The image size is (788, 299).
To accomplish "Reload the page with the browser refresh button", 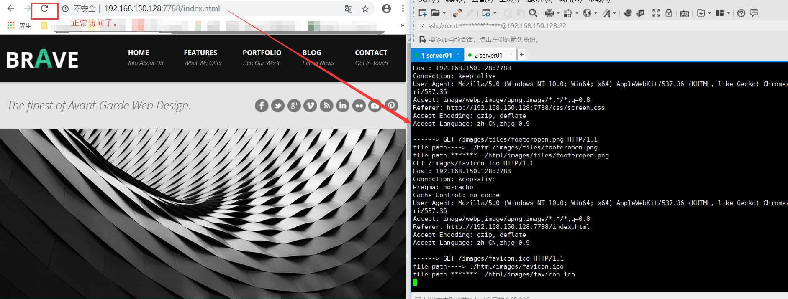I will (x=44, y=9).
